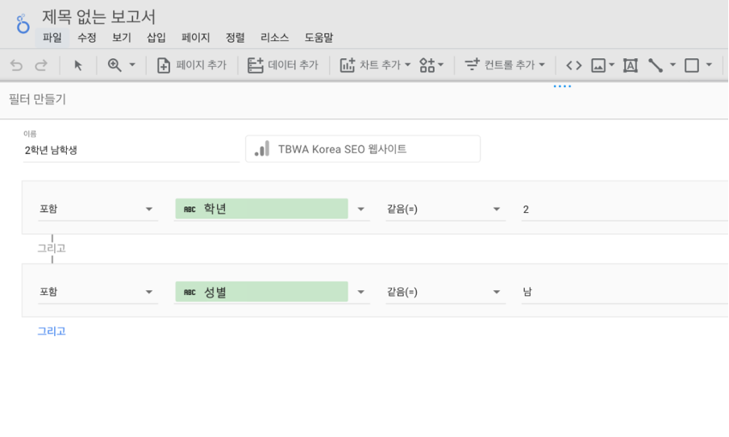Click the redo arrow icon
Image resolution: width=729 pixels, height=437 pixels.
click(41, 65)
